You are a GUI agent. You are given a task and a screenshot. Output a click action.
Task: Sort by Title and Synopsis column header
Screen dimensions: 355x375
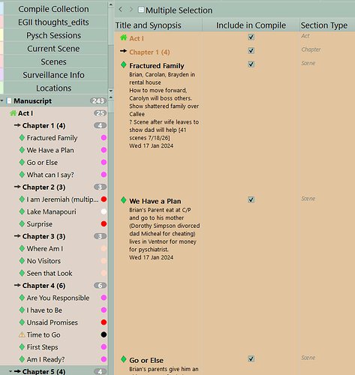pos(158,25)
